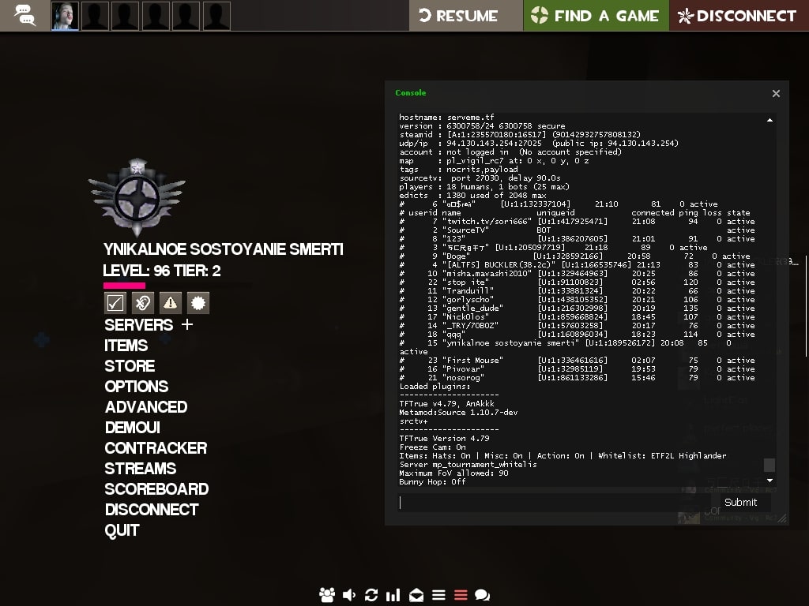809x606 pixels.
Task: Open the chat bubbles icon in bottom bar
Action: 483,595
